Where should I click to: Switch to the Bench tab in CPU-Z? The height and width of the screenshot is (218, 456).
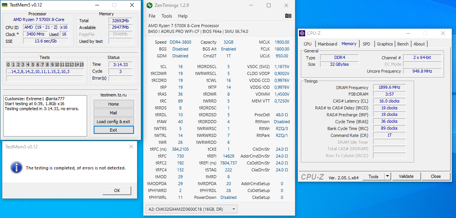(x=403, y=44)
